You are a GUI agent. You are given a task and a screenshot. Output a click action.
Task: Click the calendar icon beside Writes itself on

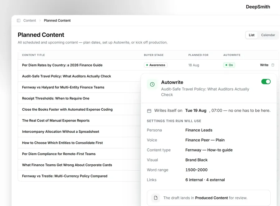tap(149, 111)
